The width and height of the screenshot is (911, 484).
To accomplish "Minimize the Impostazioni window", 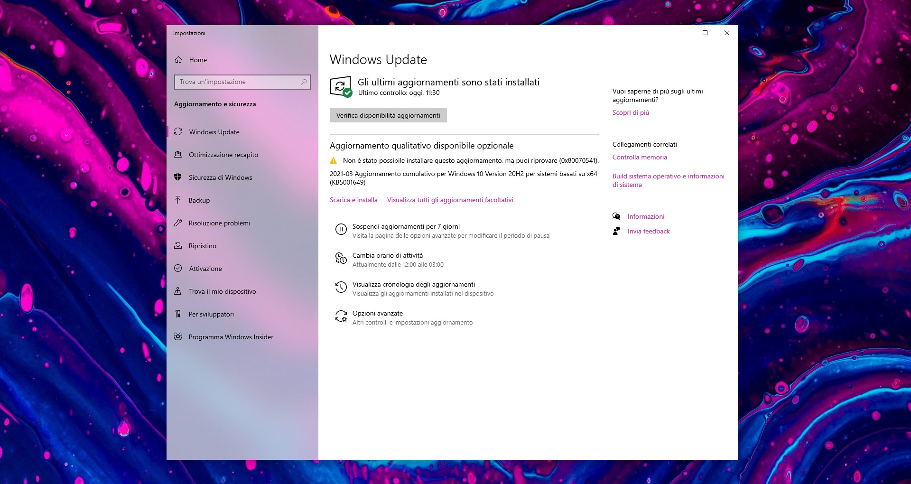I will coord(683,33).
